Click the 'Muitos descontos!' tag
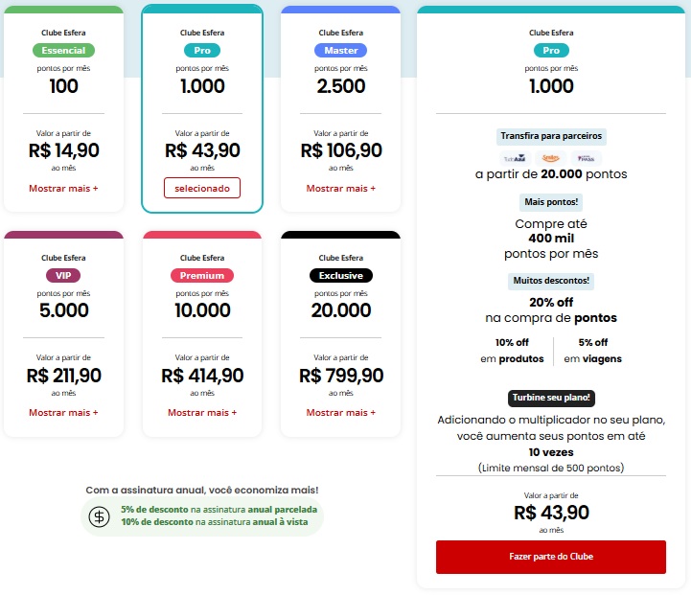691x595 pixels. point(550,281)
